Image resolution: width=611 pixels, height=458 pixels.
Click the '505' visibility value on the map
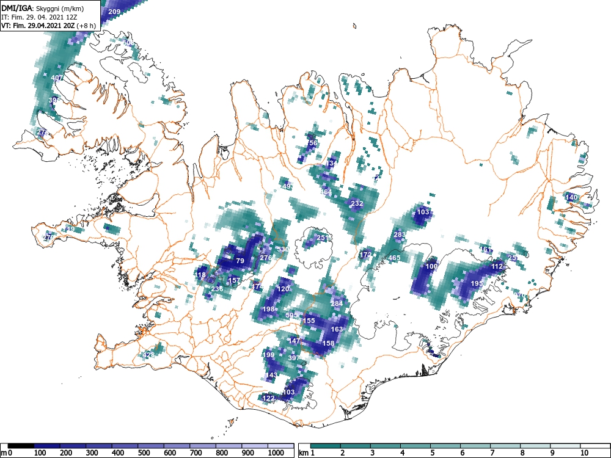pyautogui.click(x=292, y=315)
